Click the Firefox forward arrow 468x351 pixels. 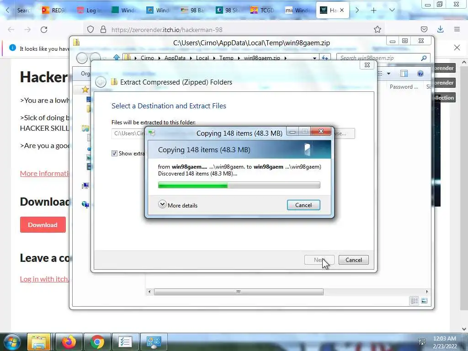[x=27, y=30]
